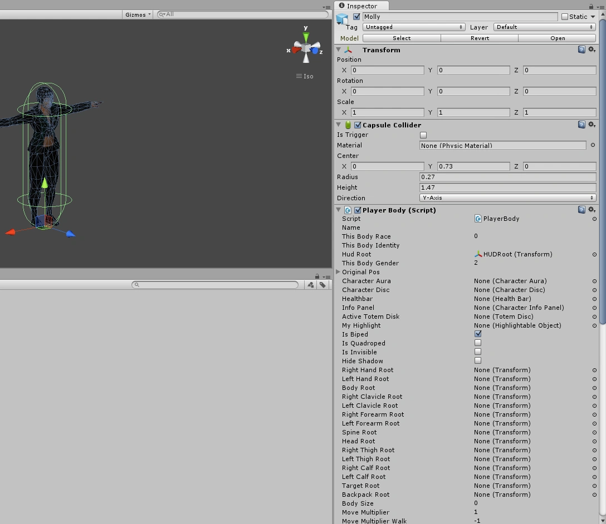This screenshot has height=524, width=606.
Task: Open Transform component help icon
Action: coord(581,50)
